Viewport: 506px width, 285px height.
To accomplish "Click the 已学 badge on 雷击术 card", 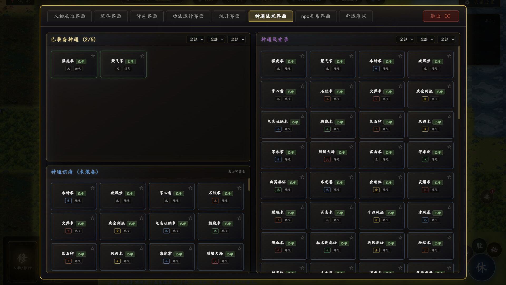I will 389,152.
